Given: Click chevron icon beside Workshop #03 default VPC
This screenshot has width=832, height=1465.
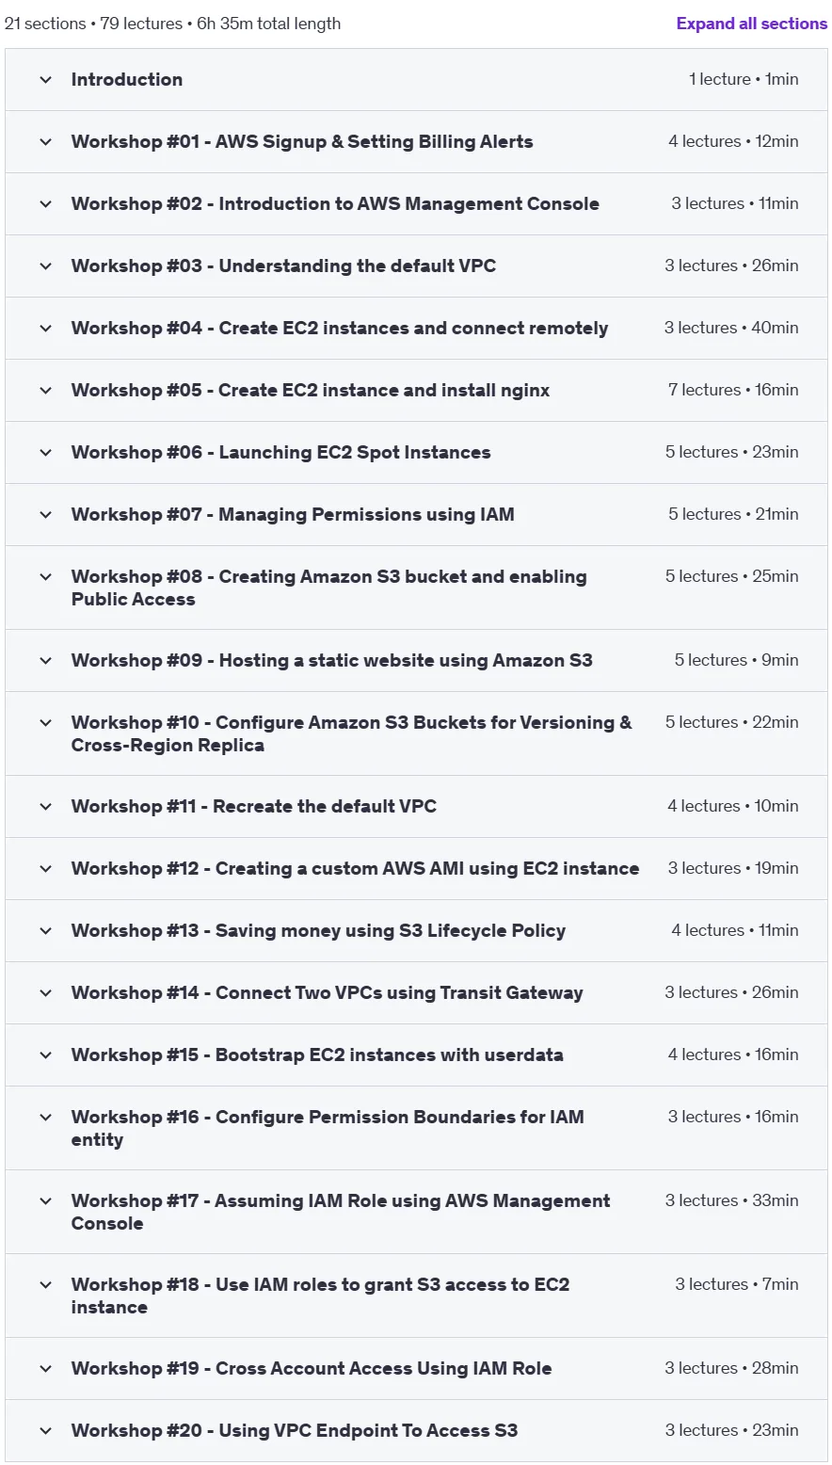Looking at the screenshot, I should pos(45,266).
